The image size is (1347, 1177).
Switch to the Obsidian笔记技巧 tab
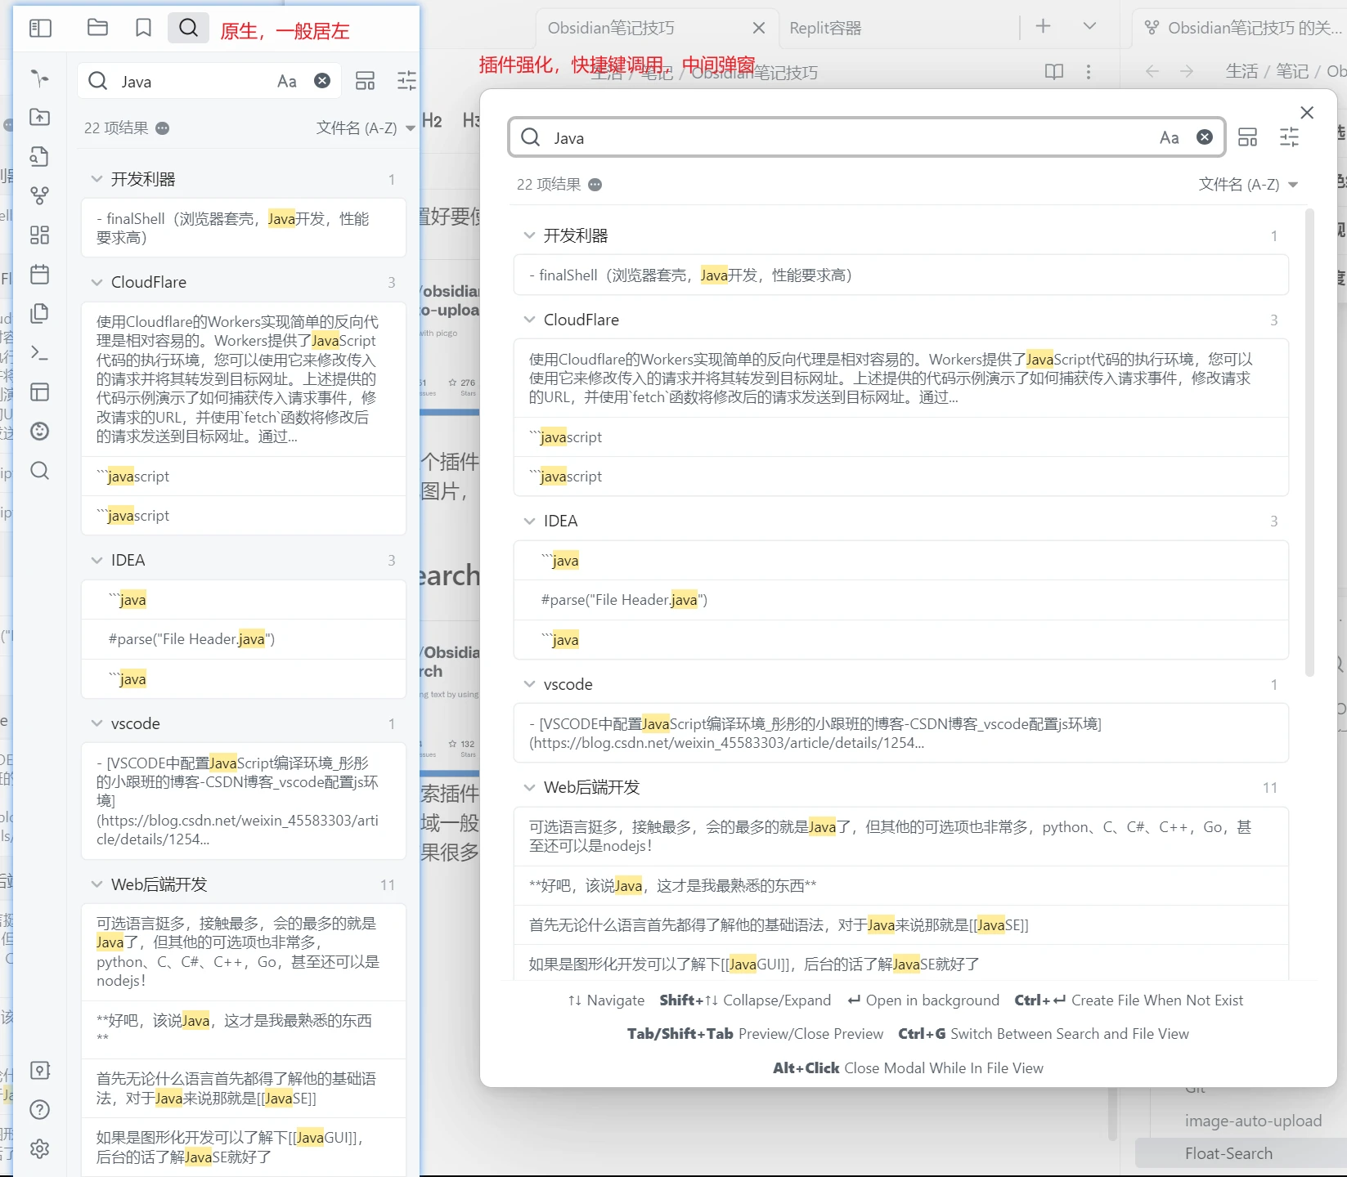point(611,28)
